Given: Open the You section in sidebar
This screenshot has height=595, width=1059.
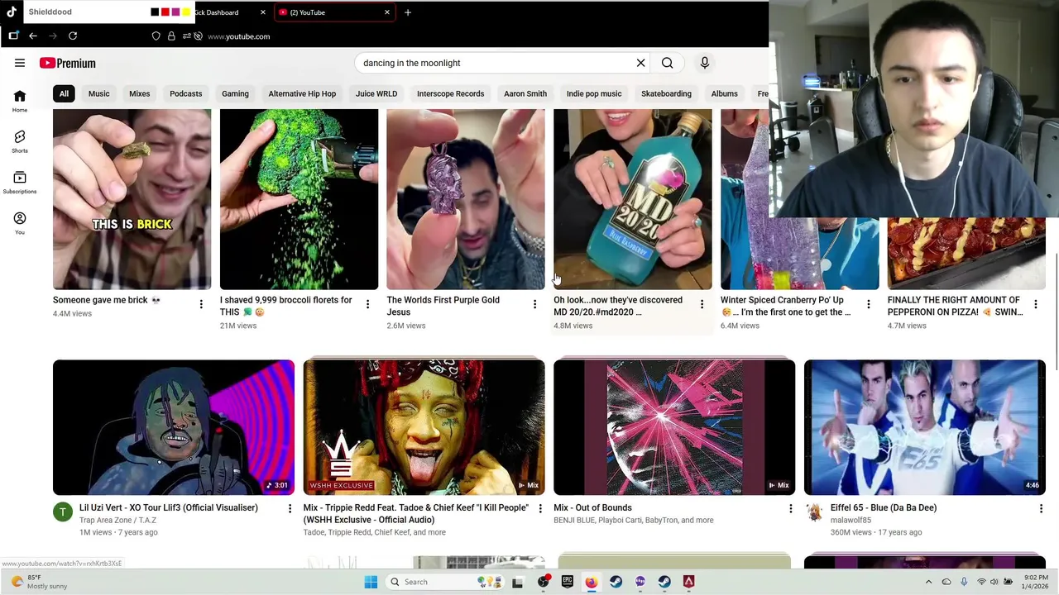Looking at the screenshot, I should pos(20,223).
